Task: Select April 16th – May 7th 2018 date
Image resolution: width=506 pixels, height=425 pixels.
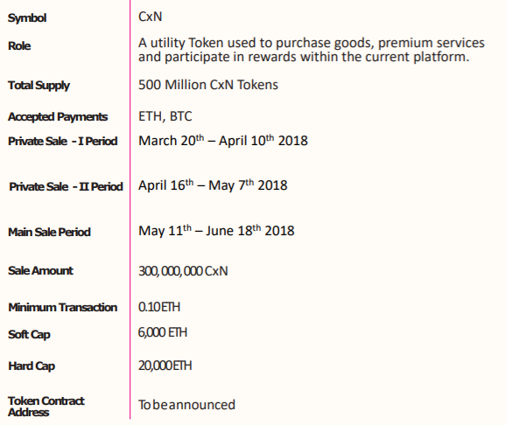Action: (x=213, y=185)
